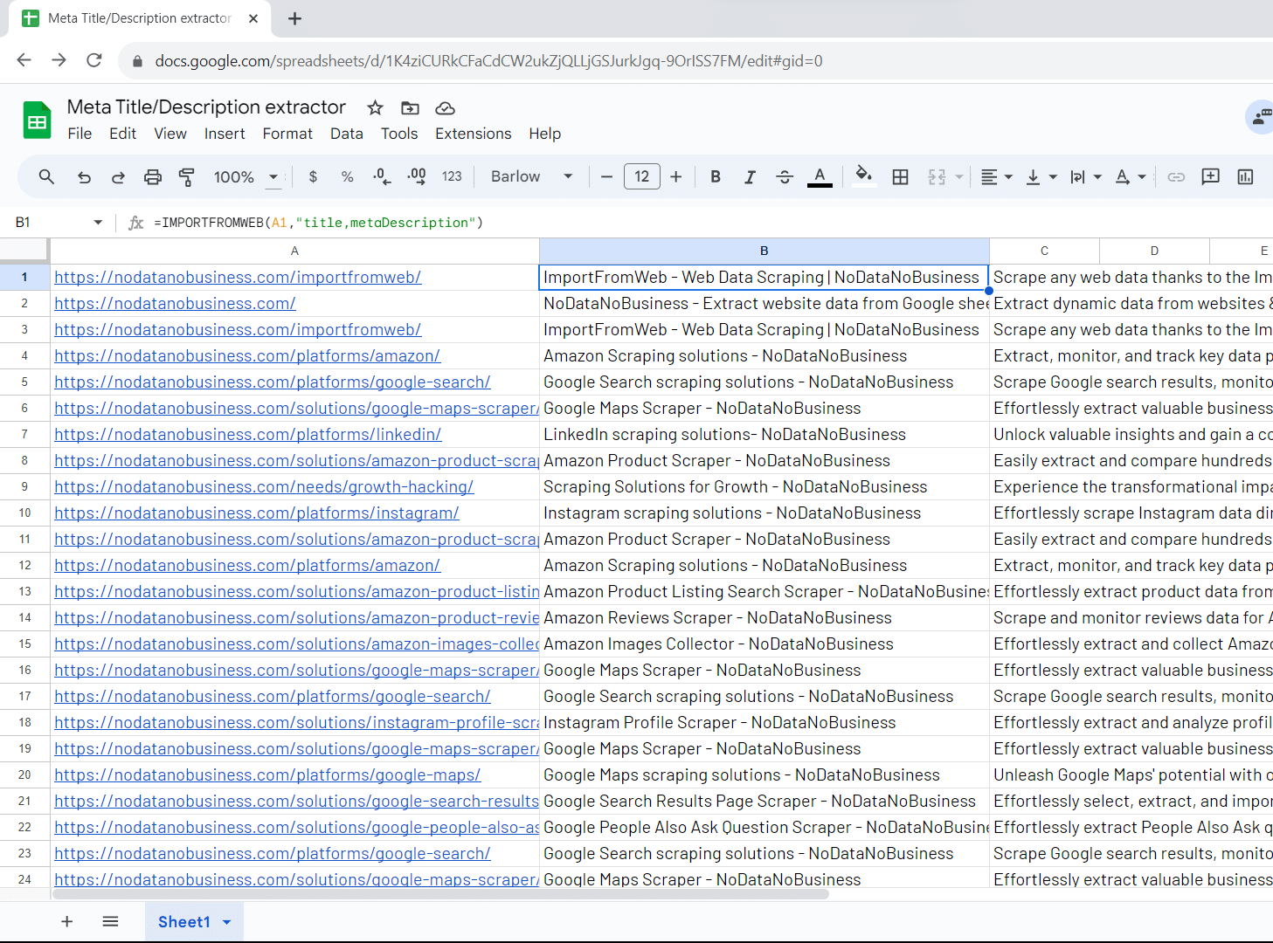The width and height of the screenshot is (1273, 943).
Task: Click the undo arrow icon
Action: coord(84,177)
